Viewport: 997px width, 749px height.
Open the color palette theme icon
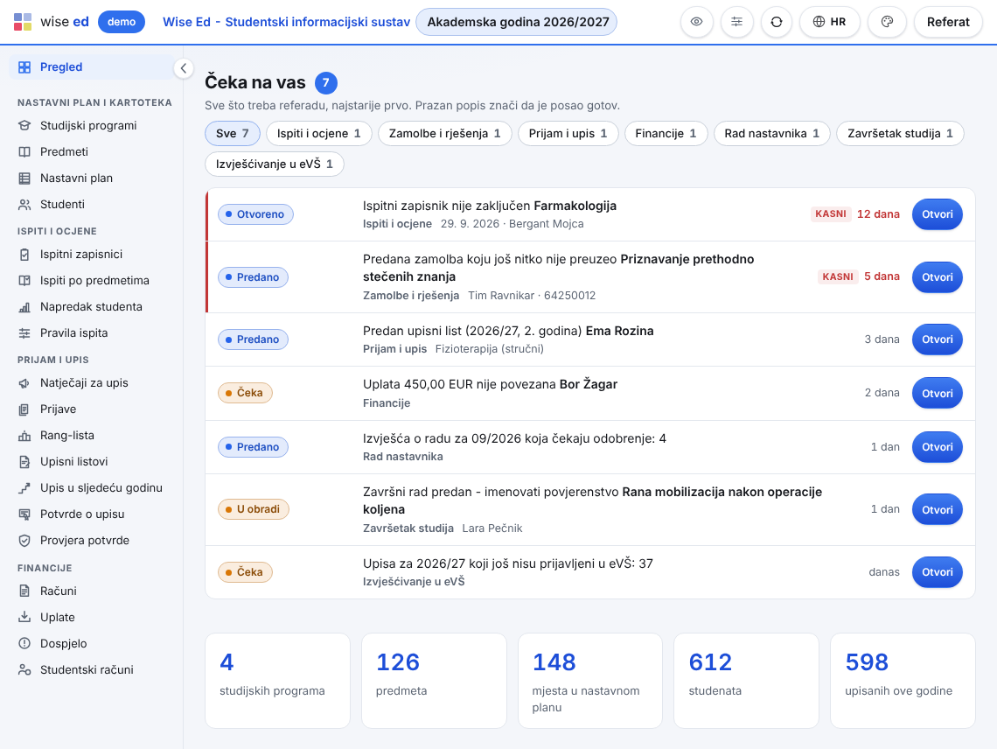887,22
